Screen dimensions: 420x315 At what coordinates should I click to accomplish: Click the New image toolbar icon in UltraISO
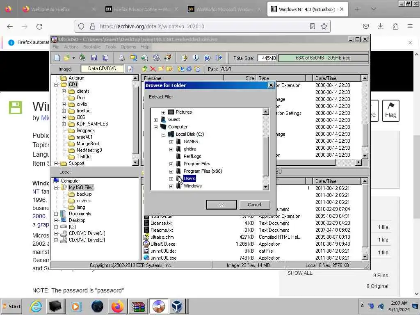point(57,58)
